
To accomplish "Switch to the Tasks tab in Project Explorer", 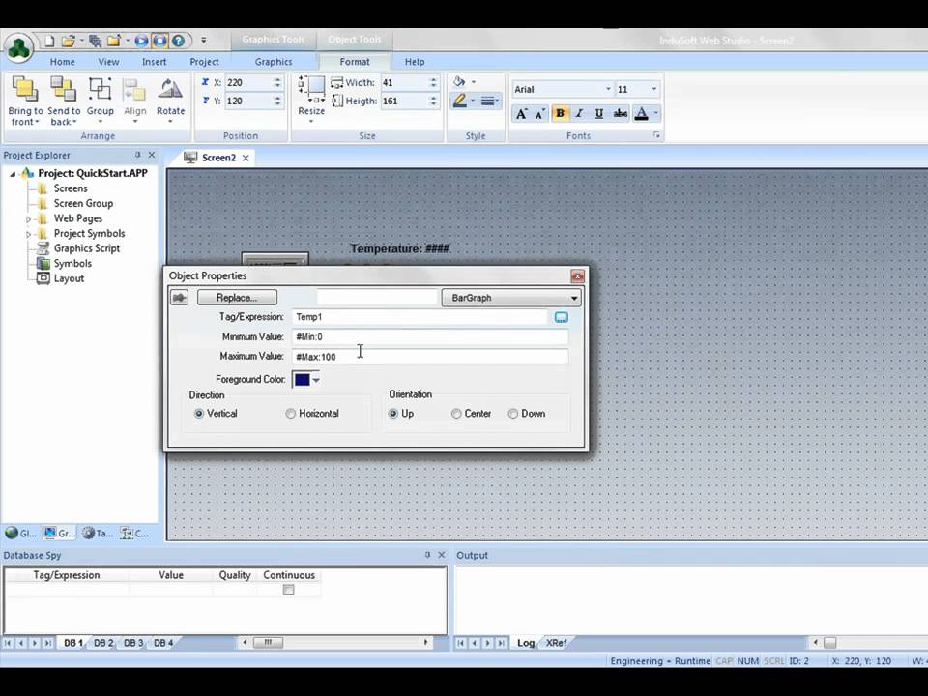I will pos(99,534).
